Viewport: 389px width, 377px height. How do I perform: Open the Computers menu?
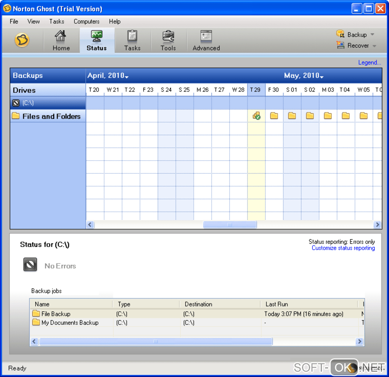[x=87, y=22]
